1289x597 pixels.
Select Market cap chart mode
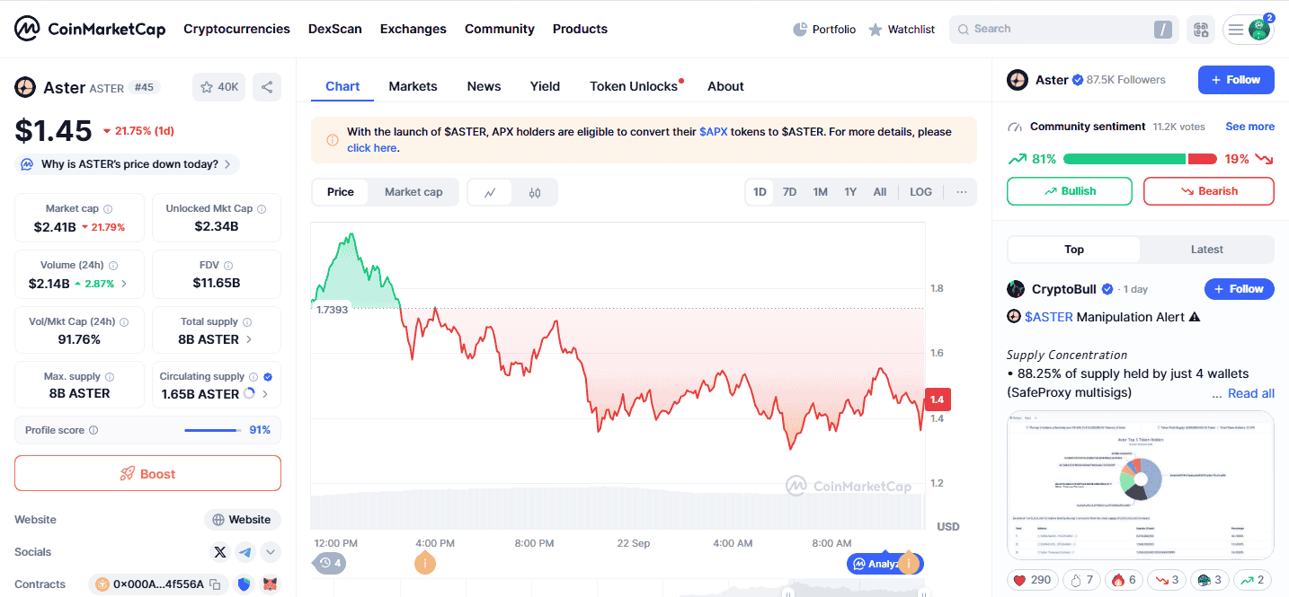point(413,192)
